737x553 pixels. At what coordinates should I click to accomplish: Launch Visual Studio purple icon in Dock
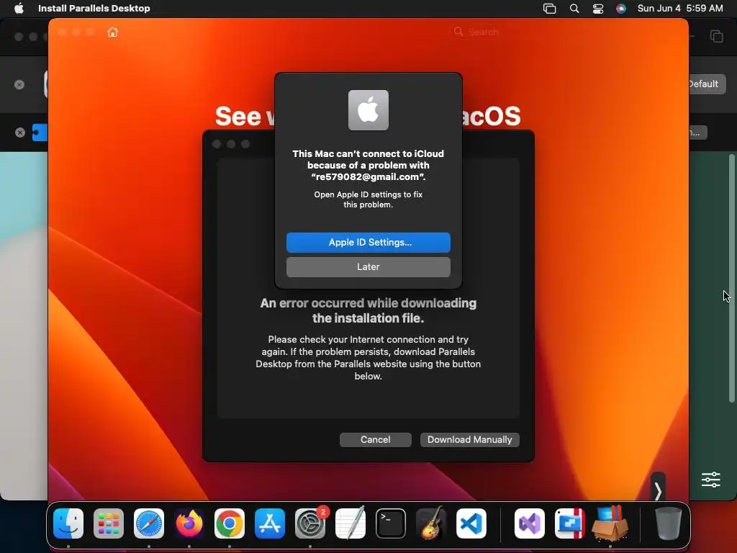point(530,523)
